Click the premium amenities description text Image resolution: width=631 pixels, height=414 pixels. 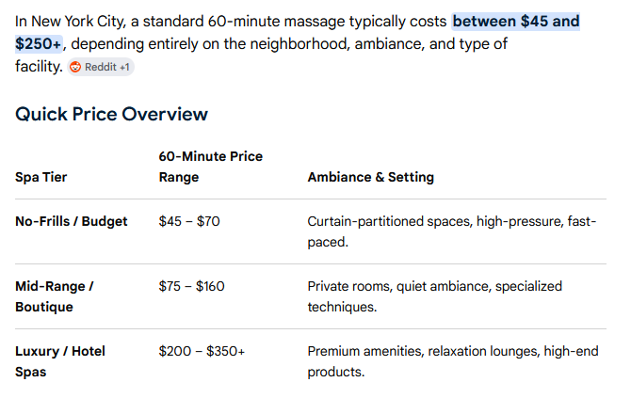(453, 361)
